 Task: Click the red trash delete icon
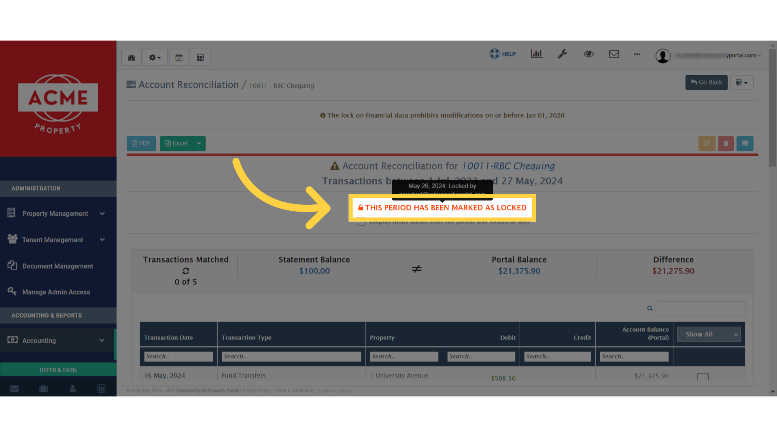point(726,144)
